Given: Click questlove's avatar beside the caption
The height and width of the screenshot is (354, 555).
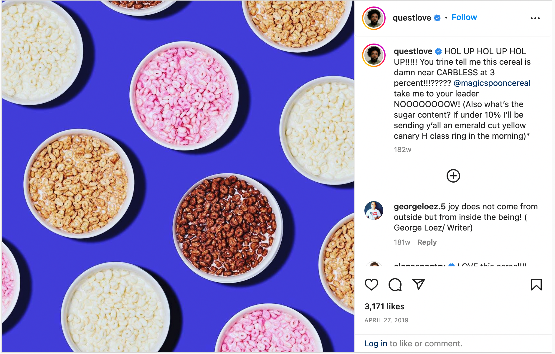Looking at the screenshot, I should click(x=374, y=55).
